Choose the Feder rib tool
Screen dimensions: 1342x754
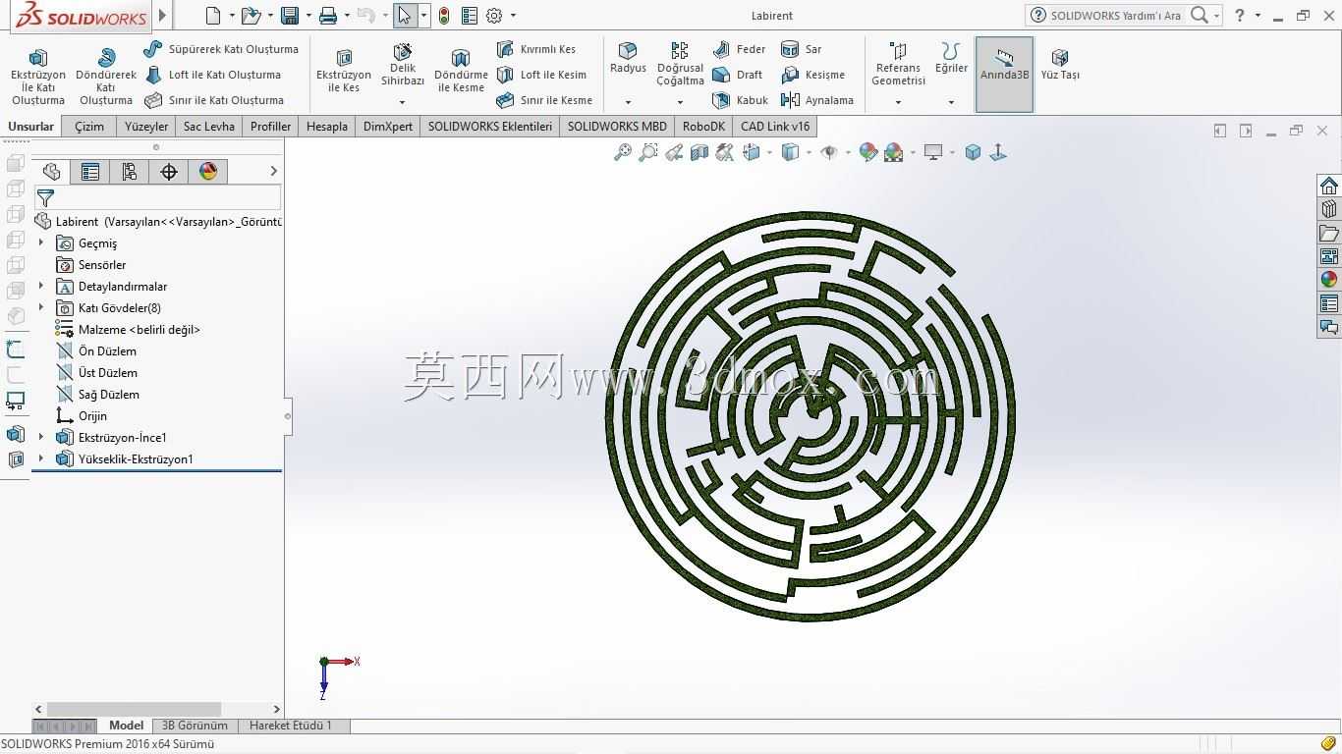pyautogui.click(x=739, y=49)
